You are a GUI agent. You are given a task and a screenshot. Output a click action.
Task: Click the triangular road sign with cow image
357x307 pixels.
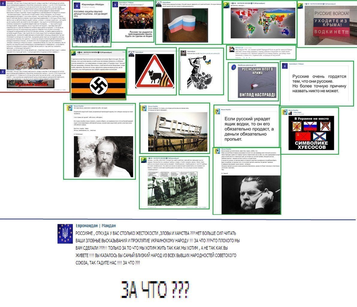pyautogui.click(x=154, y=71)
